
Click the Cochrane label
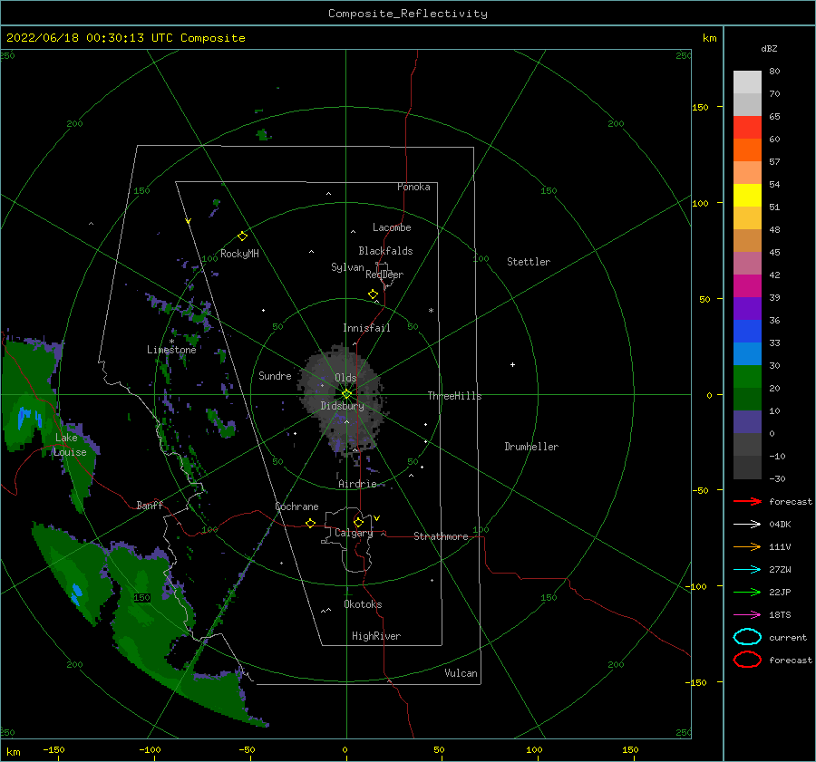tap(296, 506)
